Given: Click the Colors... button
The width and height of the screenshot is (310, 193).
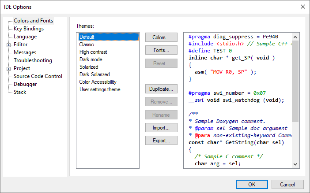Looking at the screenshot, I should tap(161, 37).
